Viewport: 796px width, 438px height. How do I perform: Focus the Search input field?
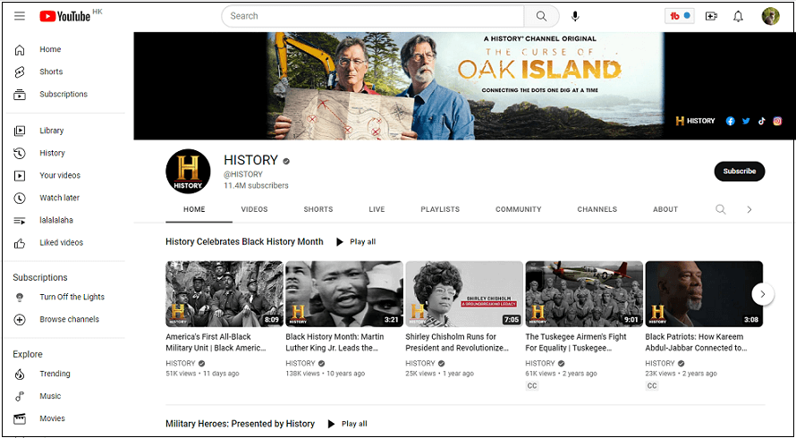tap(373, 16)
